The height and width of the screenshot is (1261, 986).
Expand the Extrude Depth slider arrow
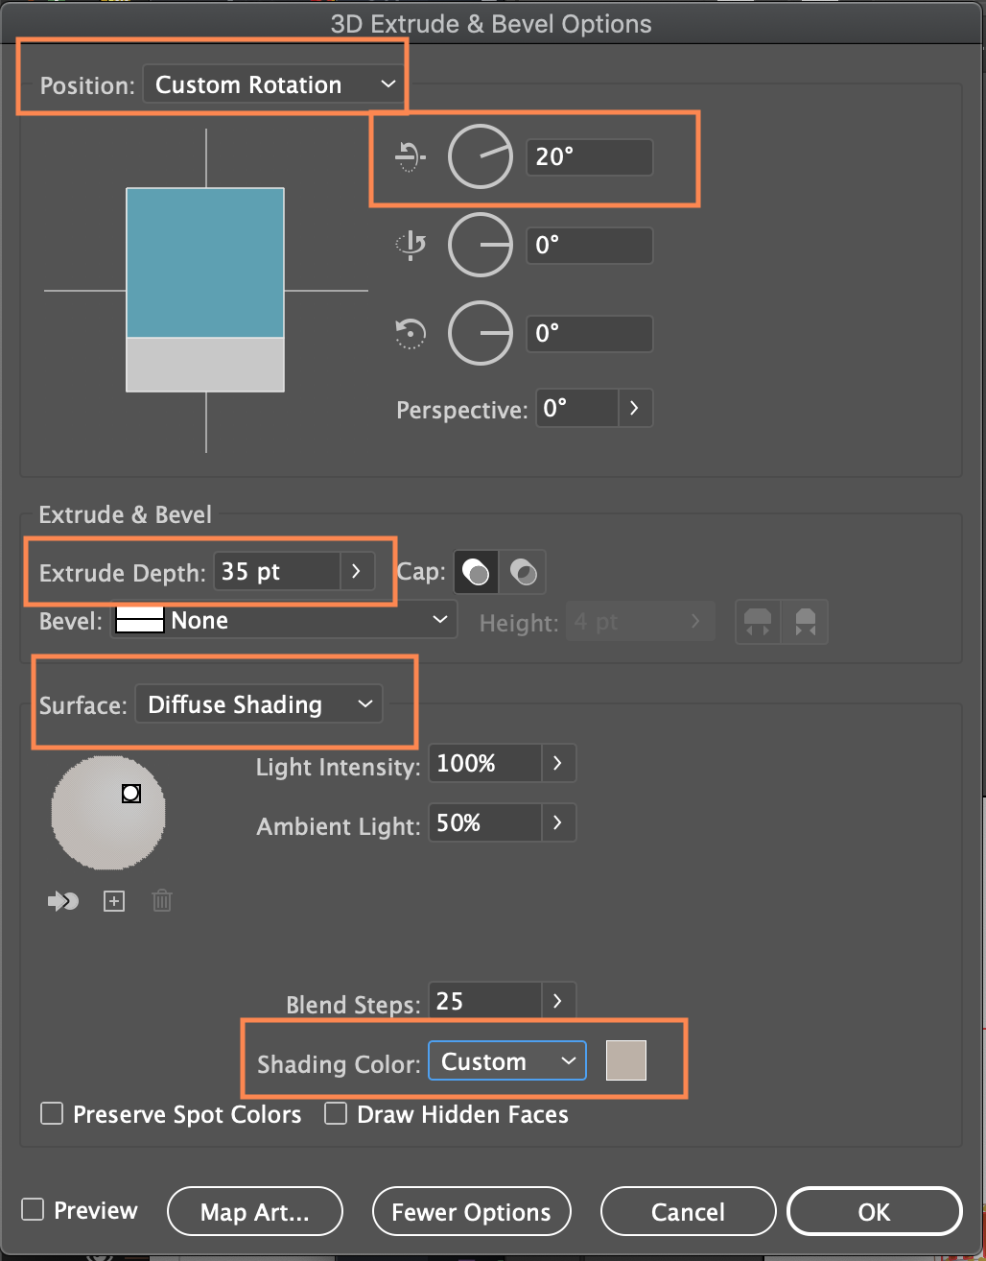click(x=356, y=572)
